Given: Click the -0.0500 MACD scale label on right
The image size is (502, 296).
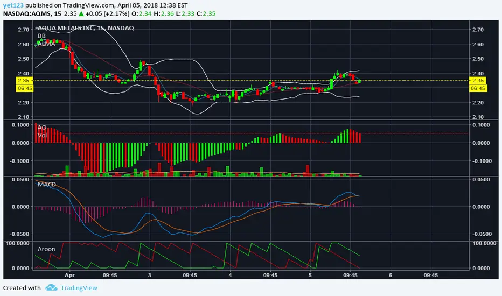Looking at the screenshot, I should pos(482,234).
